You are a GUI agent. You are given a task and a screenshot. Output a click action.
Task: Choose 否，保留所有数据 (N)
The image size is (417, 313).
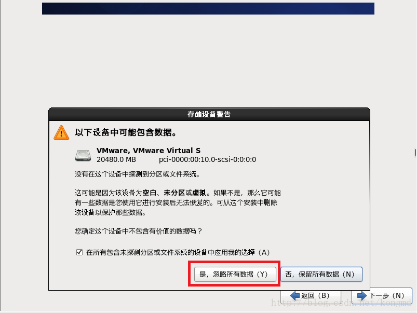[x=321, y=274]
